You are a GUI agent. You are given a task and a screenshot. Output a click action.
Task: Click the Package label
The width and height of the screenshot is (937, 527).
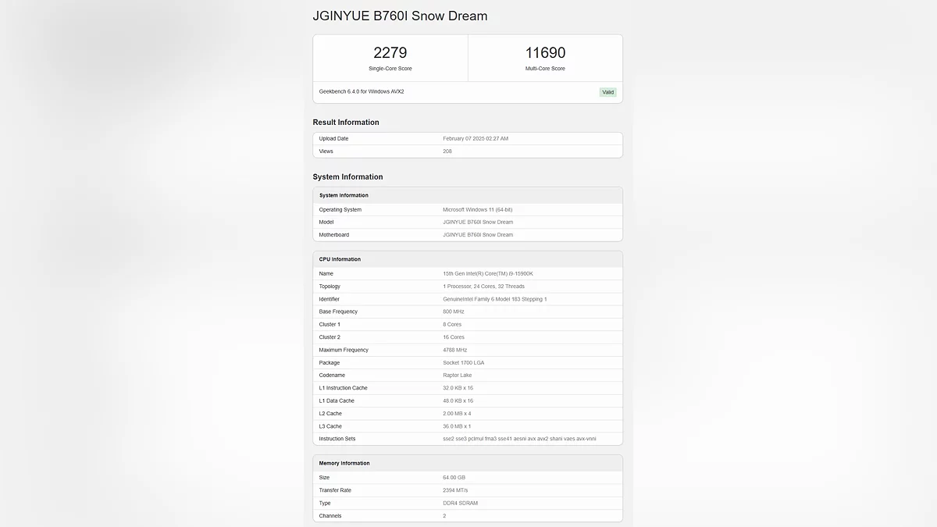330,362
